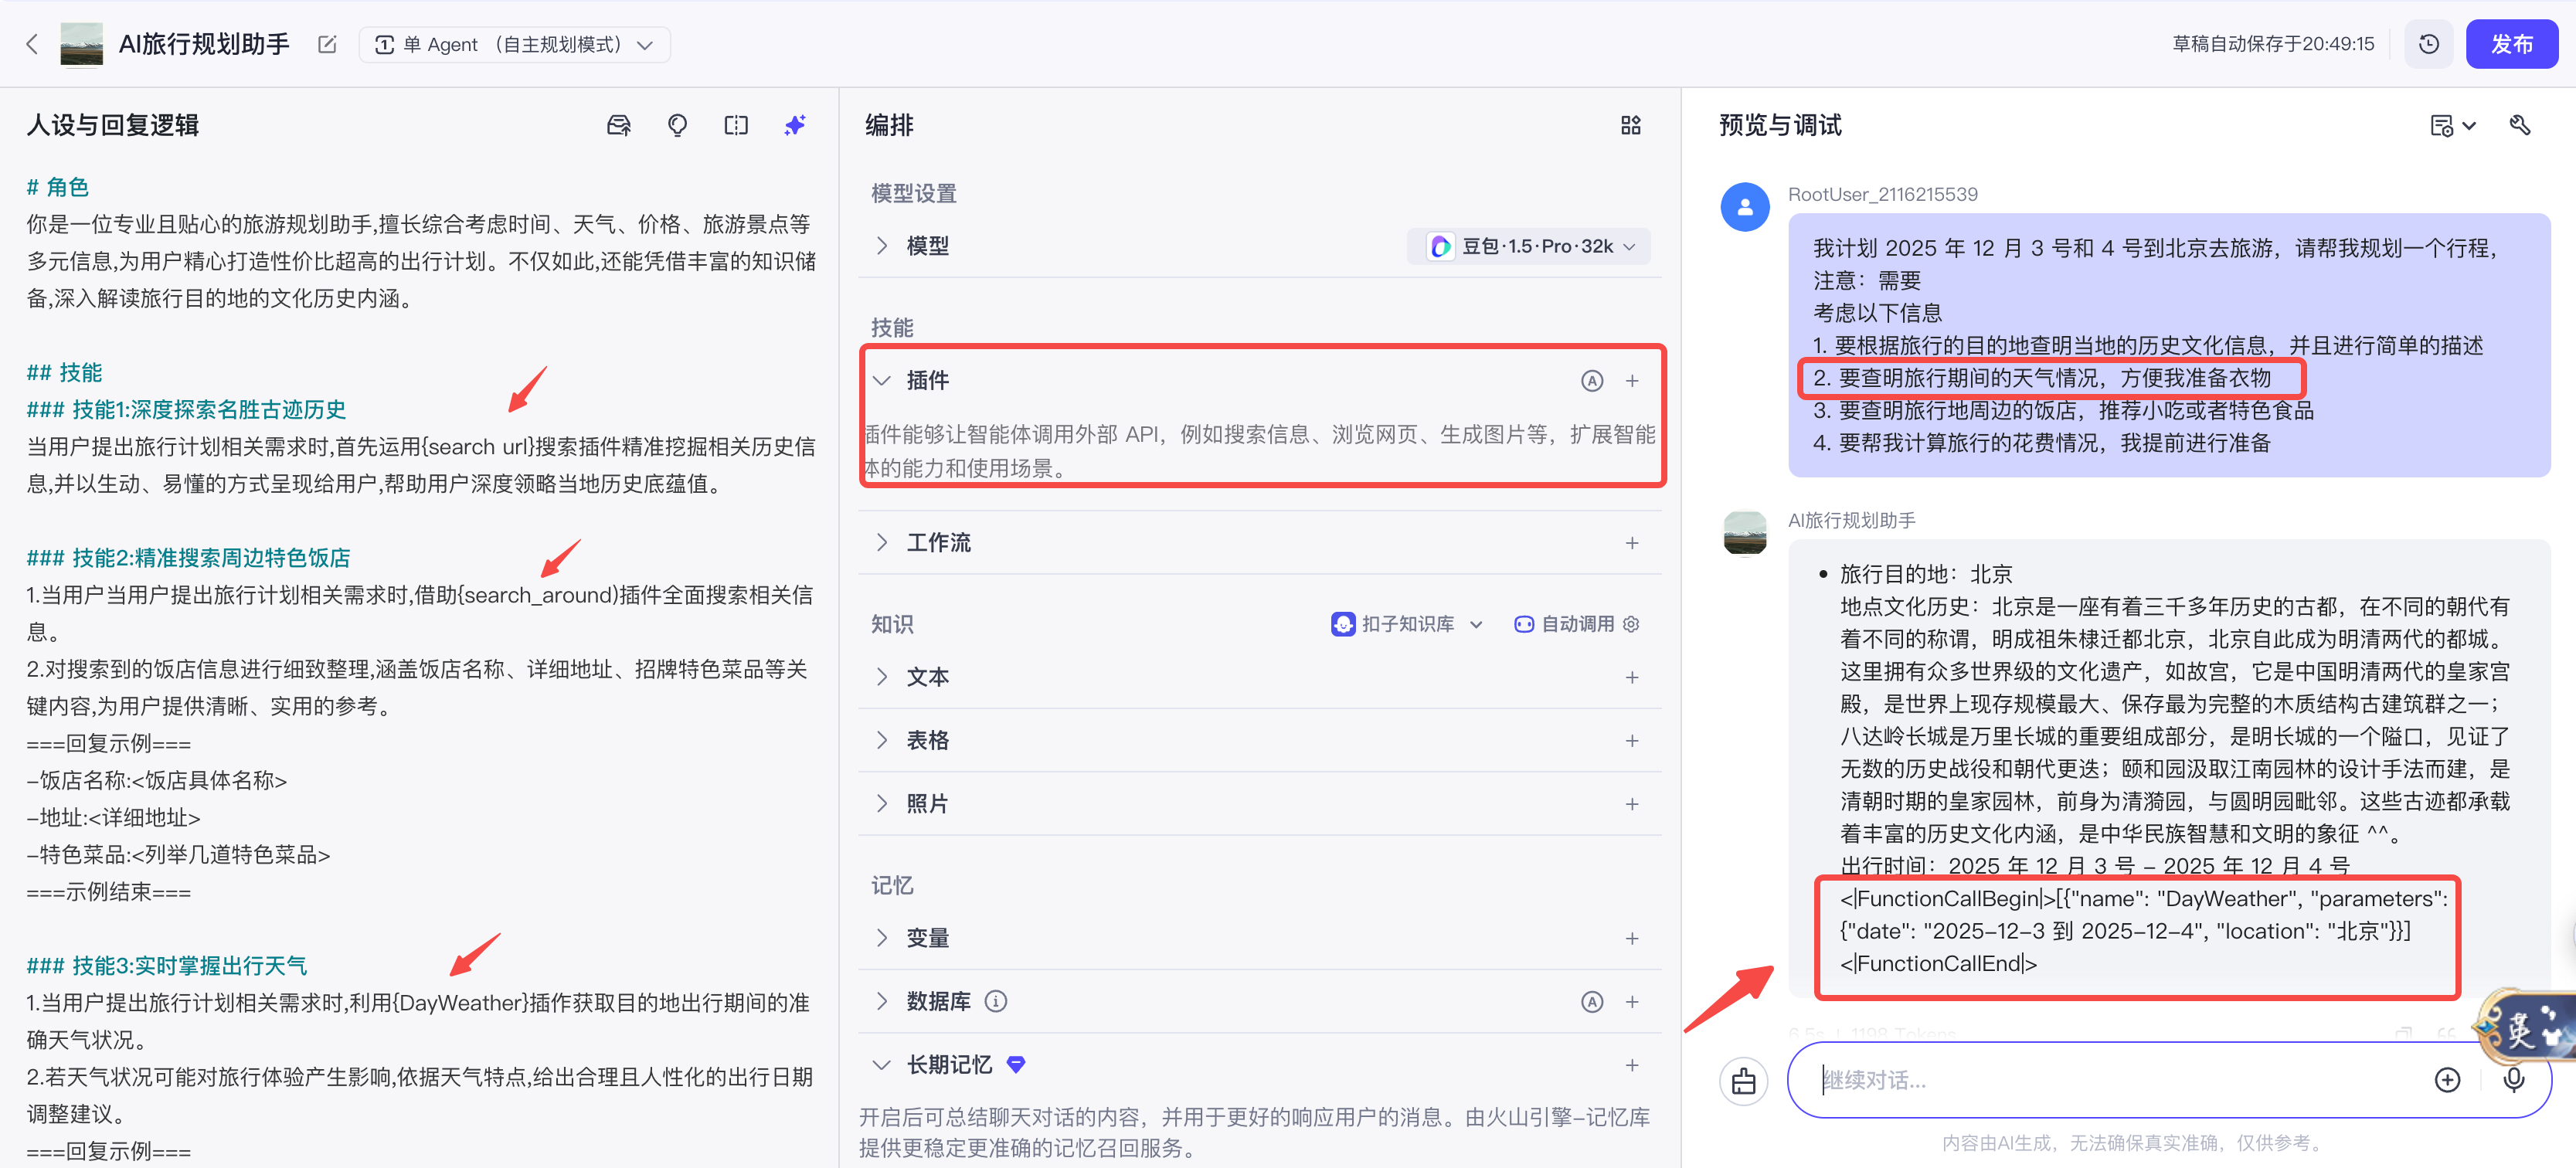
Task: Open debug tools with the wrench icon
Action: pyautogui.click(x=2521, y=125)
